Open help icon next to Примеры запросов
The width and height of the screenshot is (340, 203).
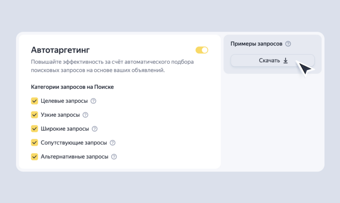click(x=288, y=44)
